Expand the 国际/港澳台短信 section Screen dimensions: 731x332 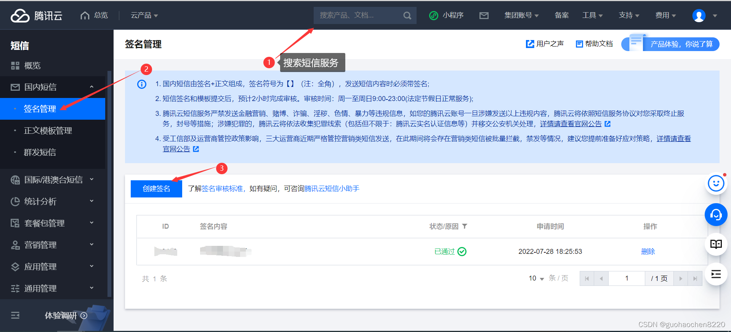click(91, 179)
